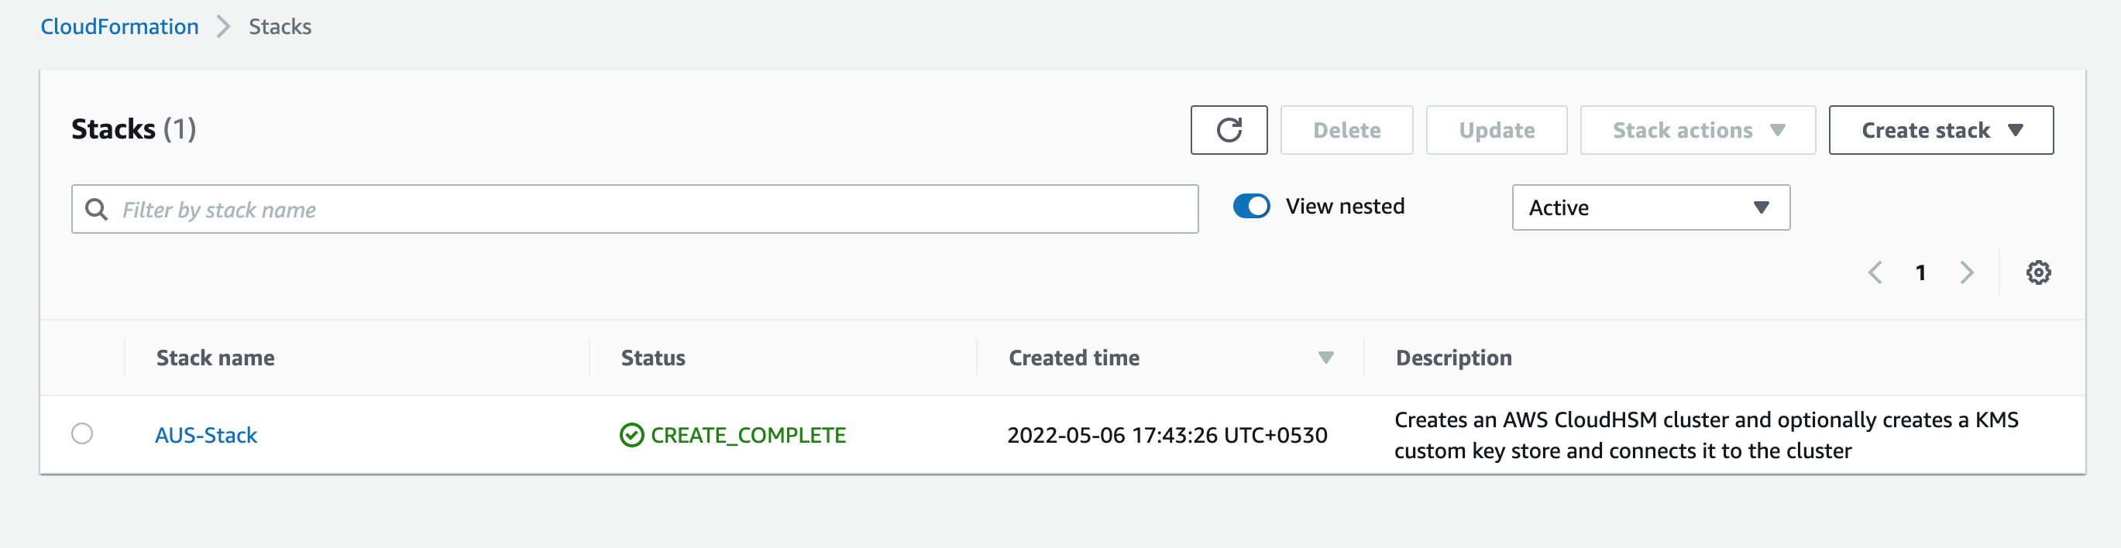2121x548 pixels.
Task: Click the Stacks breadcrumb item
Action: (x=280, y=26)
